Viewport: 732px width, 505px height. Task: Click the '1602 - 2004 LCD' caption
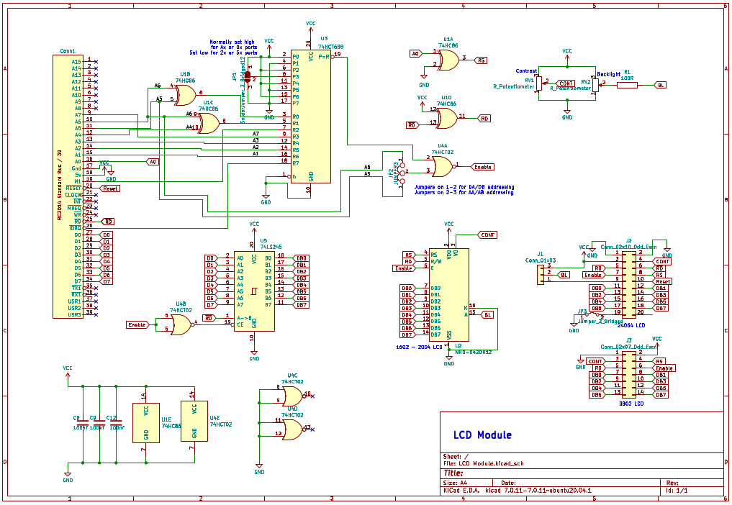click(x=419, y=347)
